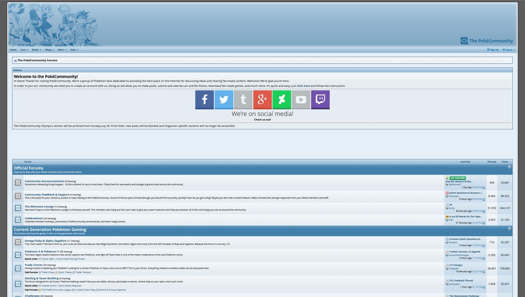Click The PokéCommunity logo in the header
Screen dimensions: 525x297
click(486, 41)
